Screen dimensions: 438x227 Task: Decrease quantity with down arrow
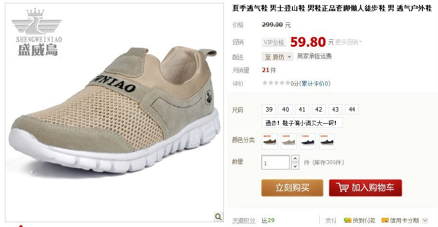point(295,166)
